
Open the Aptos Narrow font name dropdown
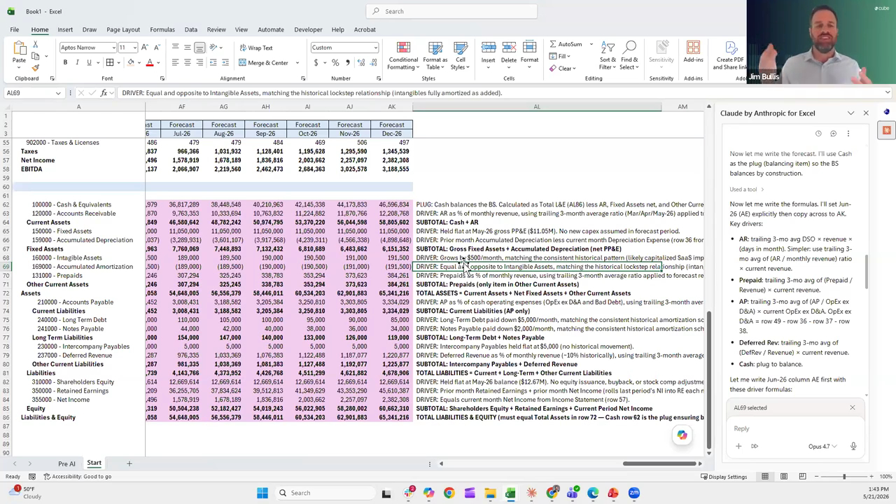(114, 48)
